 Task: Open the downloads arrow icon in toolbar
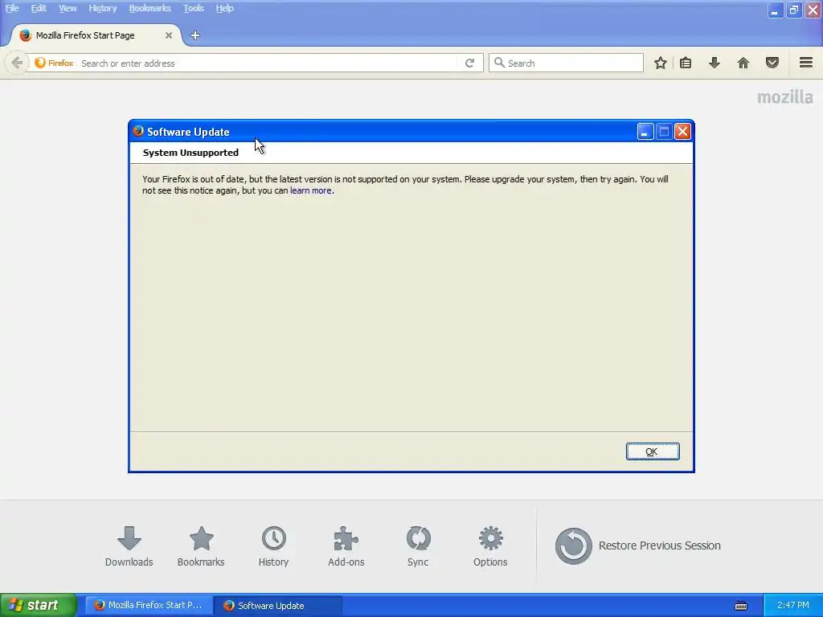click(714, 63)
